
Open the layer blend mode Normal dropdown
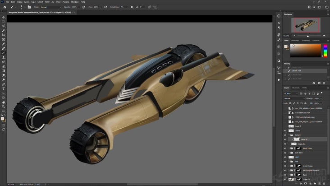pos(294,98)
